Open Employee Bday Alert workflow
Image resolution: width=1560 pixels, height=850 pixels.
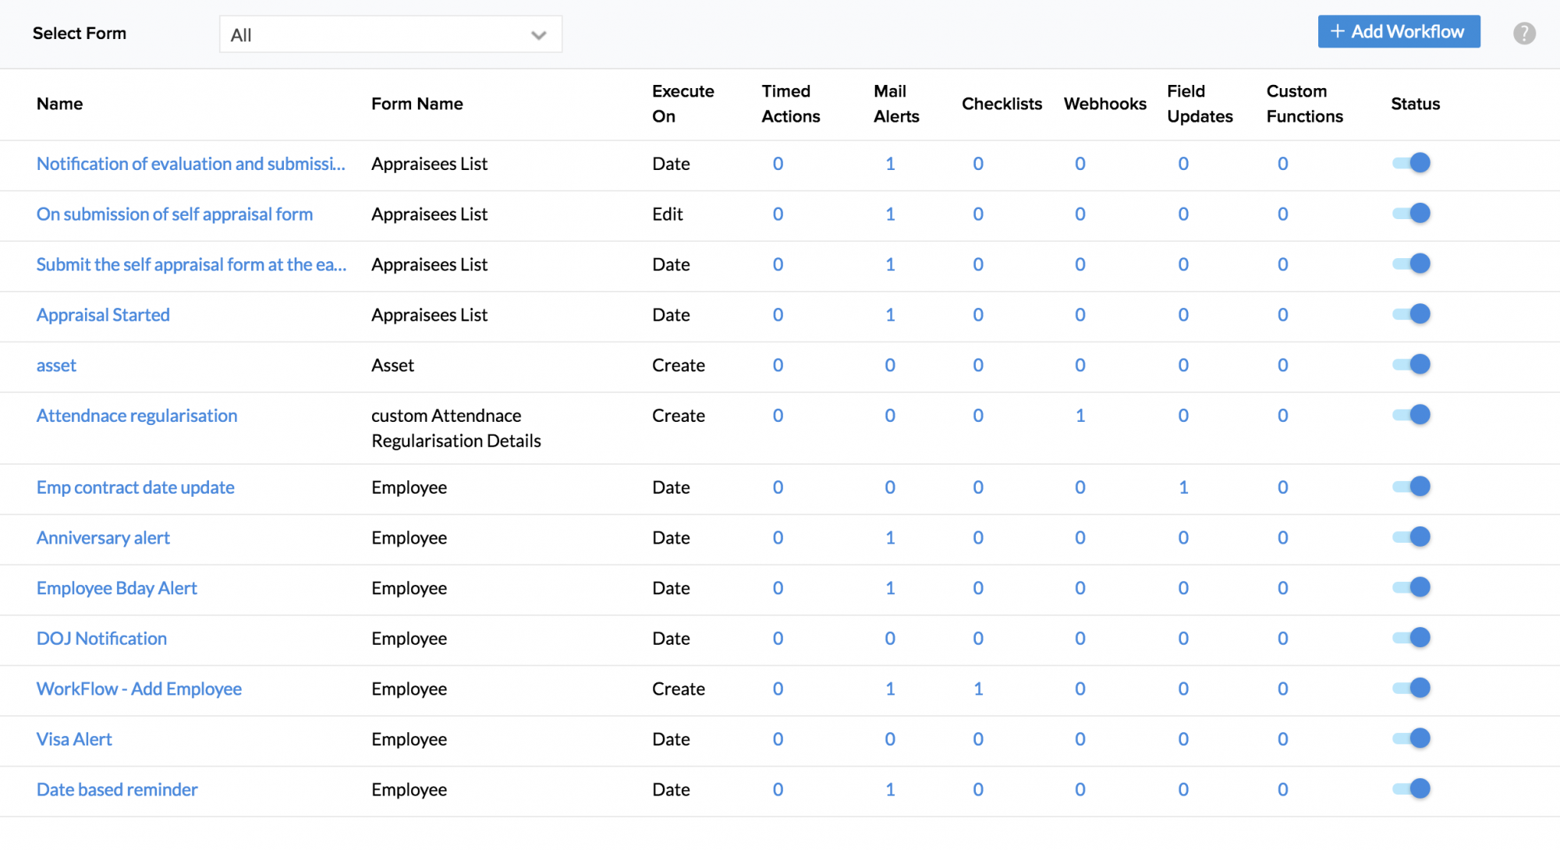(116, 588)
